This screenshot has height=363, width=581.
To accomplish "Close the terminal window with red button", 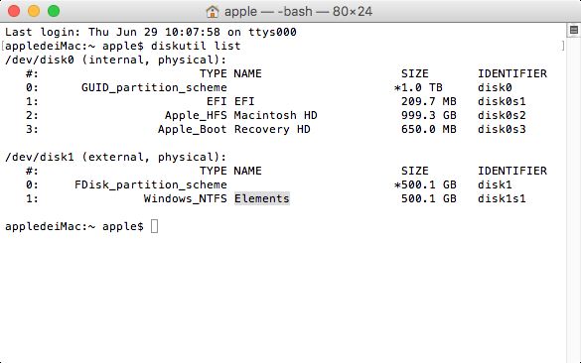I will pyautogui.click(x=14, y=11).
